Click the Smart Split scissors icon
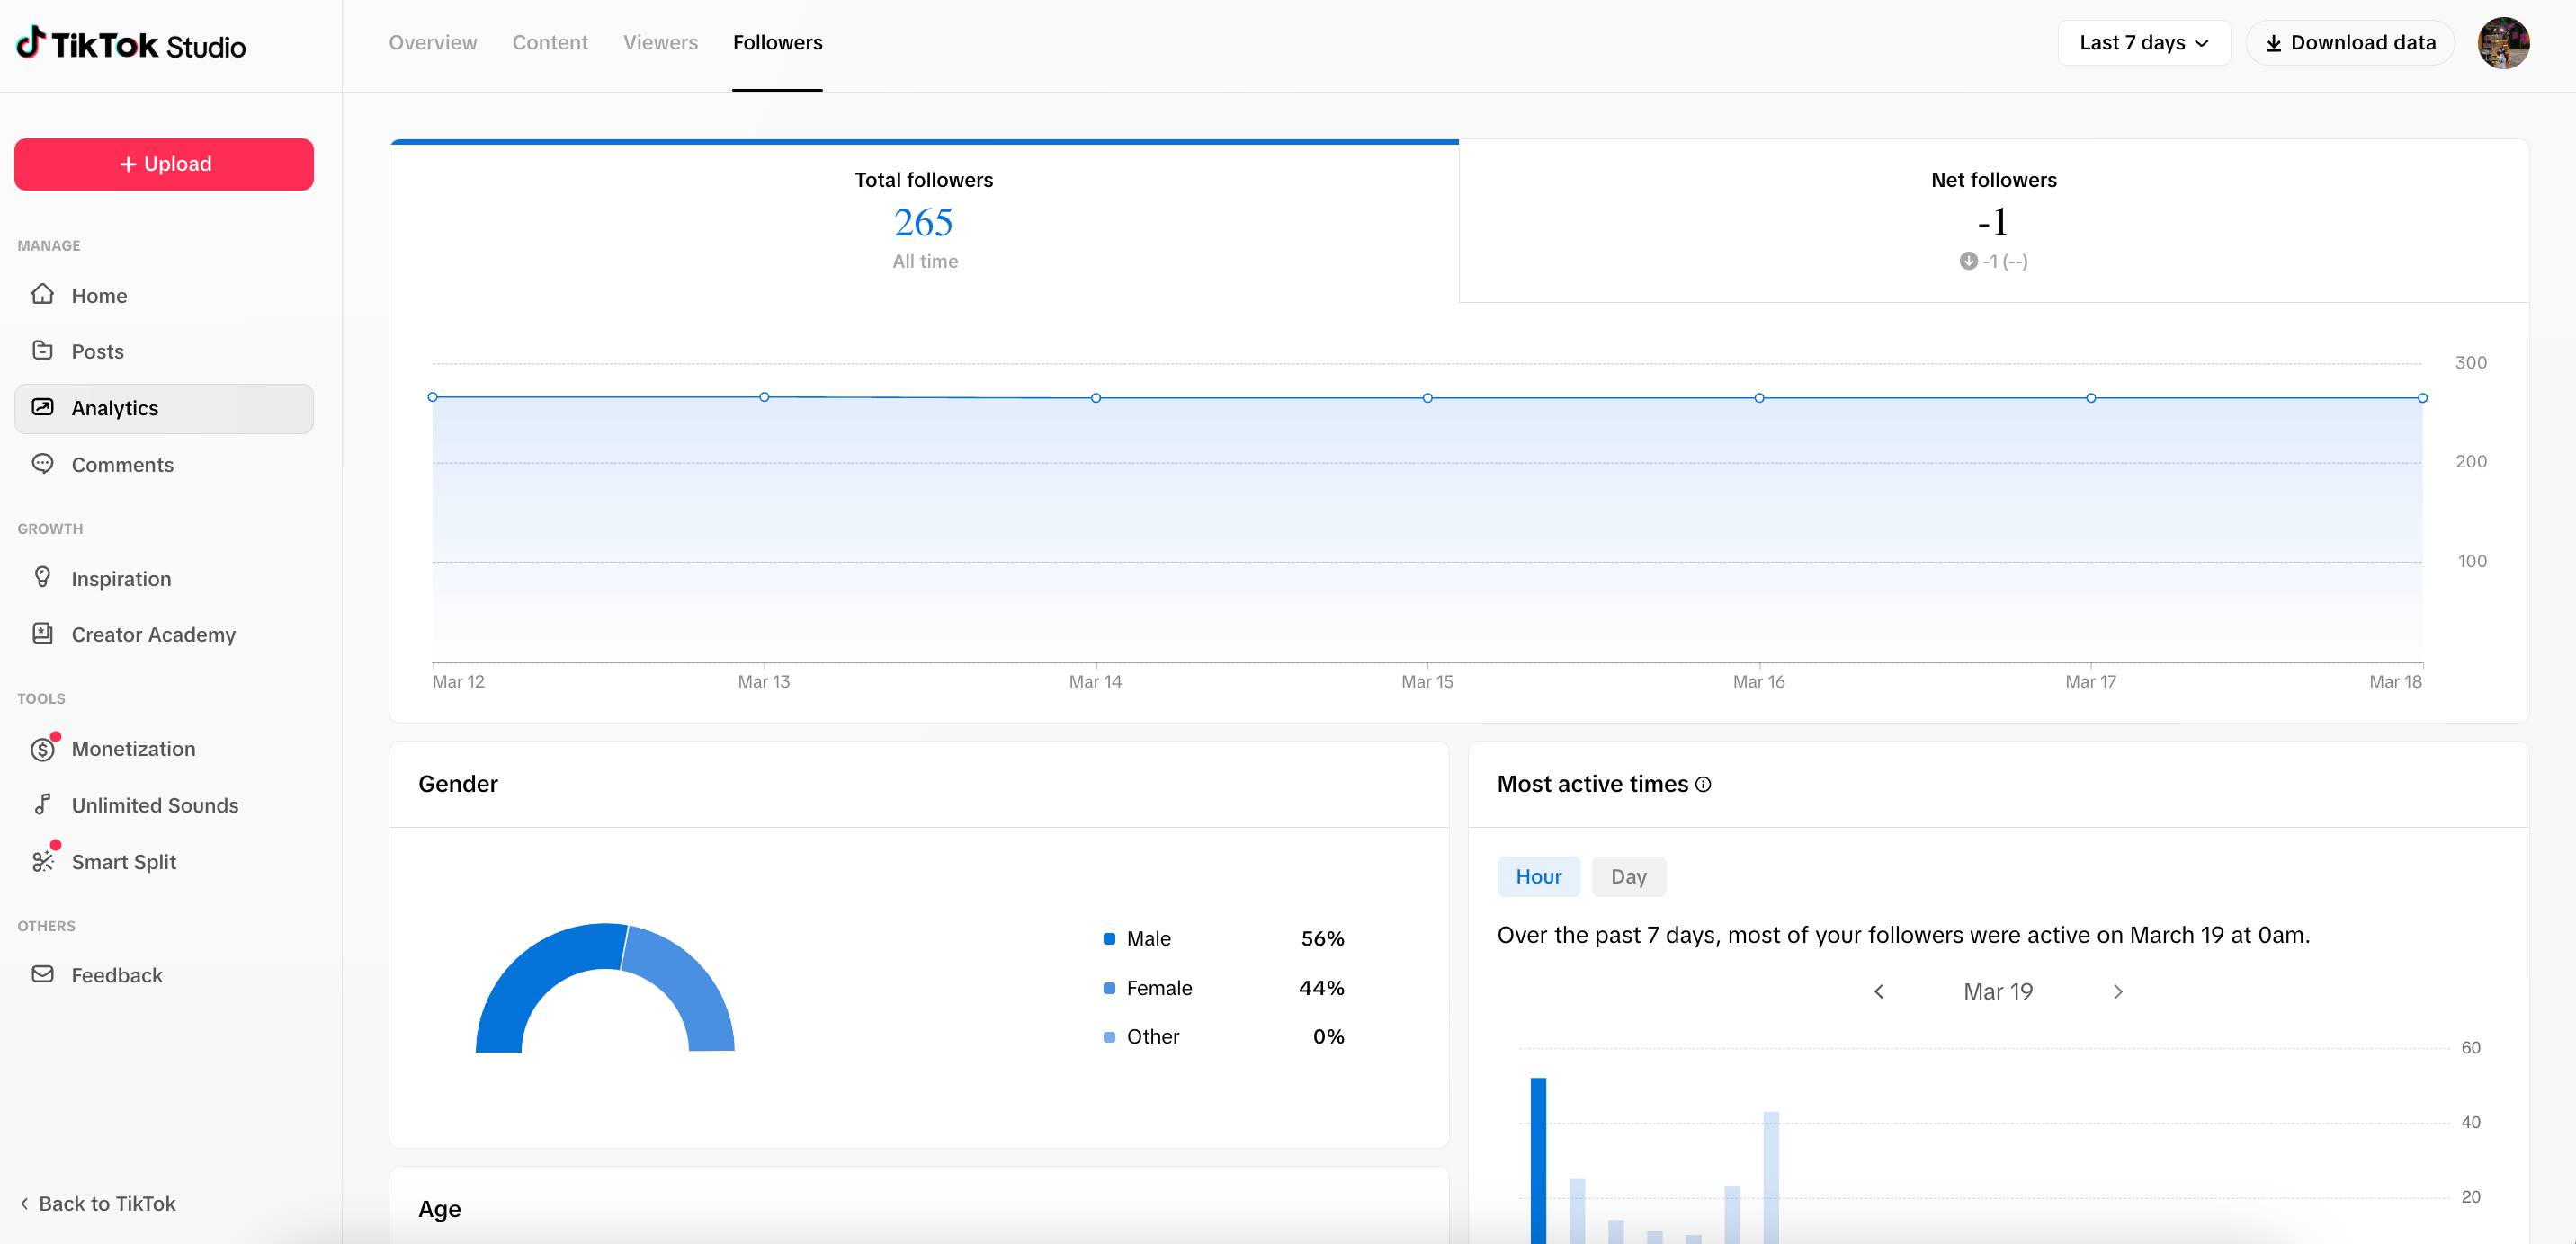Viewport: 2576px width, 1244px height. (x=42, y=861)
